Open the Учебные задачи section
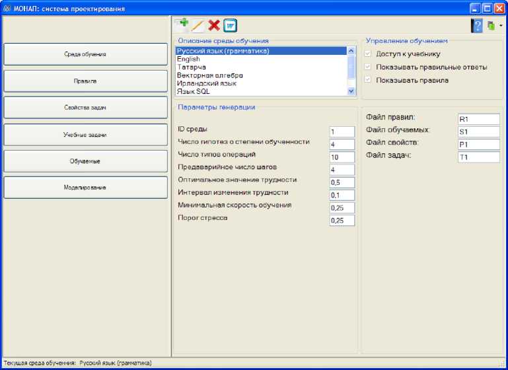 (85, 135)
